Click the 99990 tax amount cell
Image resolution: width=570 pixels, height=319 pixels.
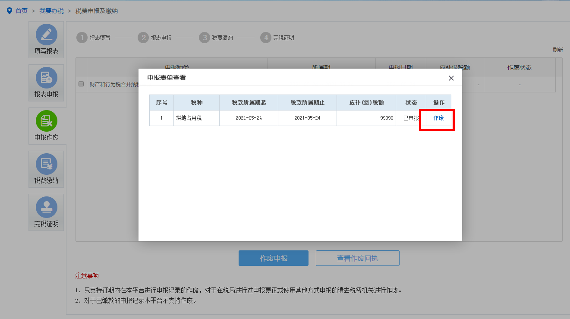tap(366, 118)
